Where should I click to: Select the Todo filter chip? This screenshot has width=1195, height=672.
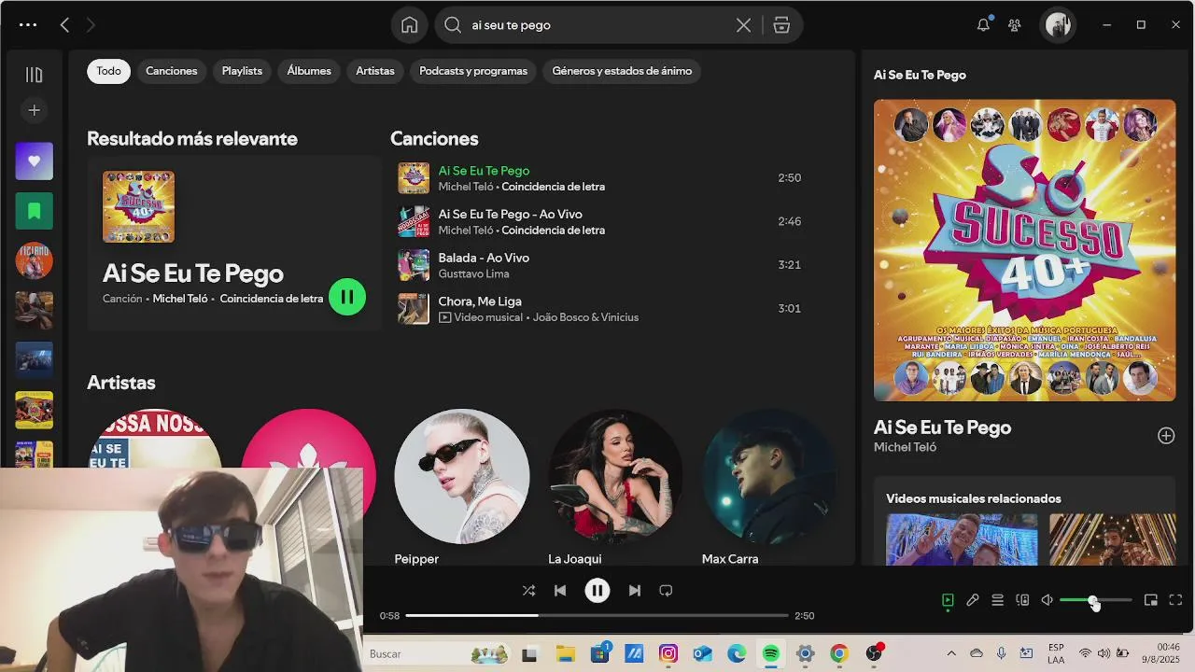(108, 71)
